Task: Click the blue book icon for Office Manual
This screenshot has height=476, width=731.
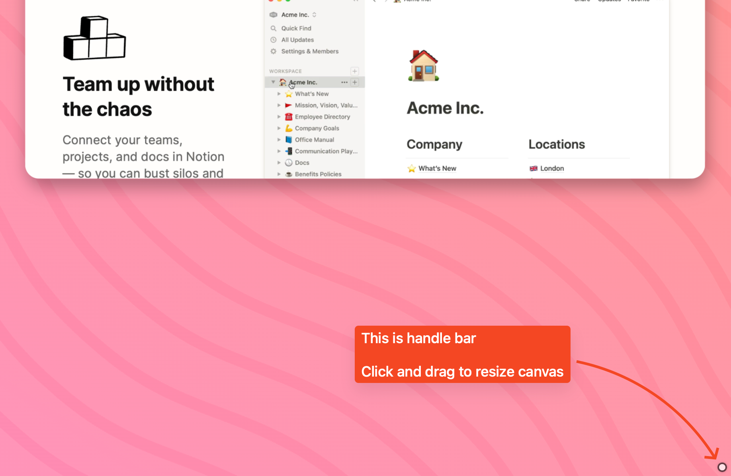Action: [289, 140]
